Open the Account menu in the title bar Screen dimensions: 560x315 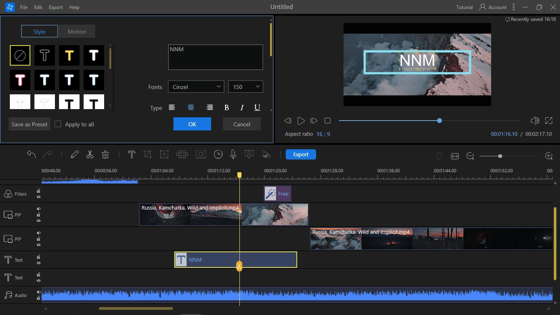pos(493,7)
